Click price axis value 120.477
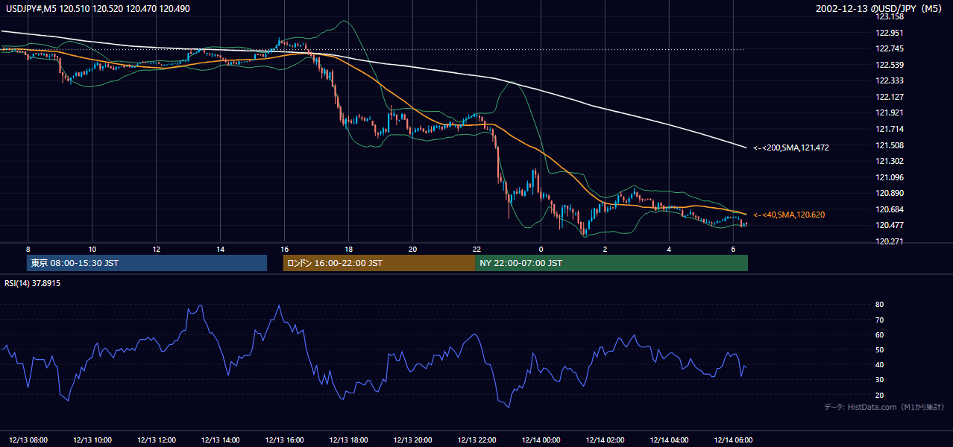Image resolution: width=953 pixels, height=447 pixels. coord(890,225)
